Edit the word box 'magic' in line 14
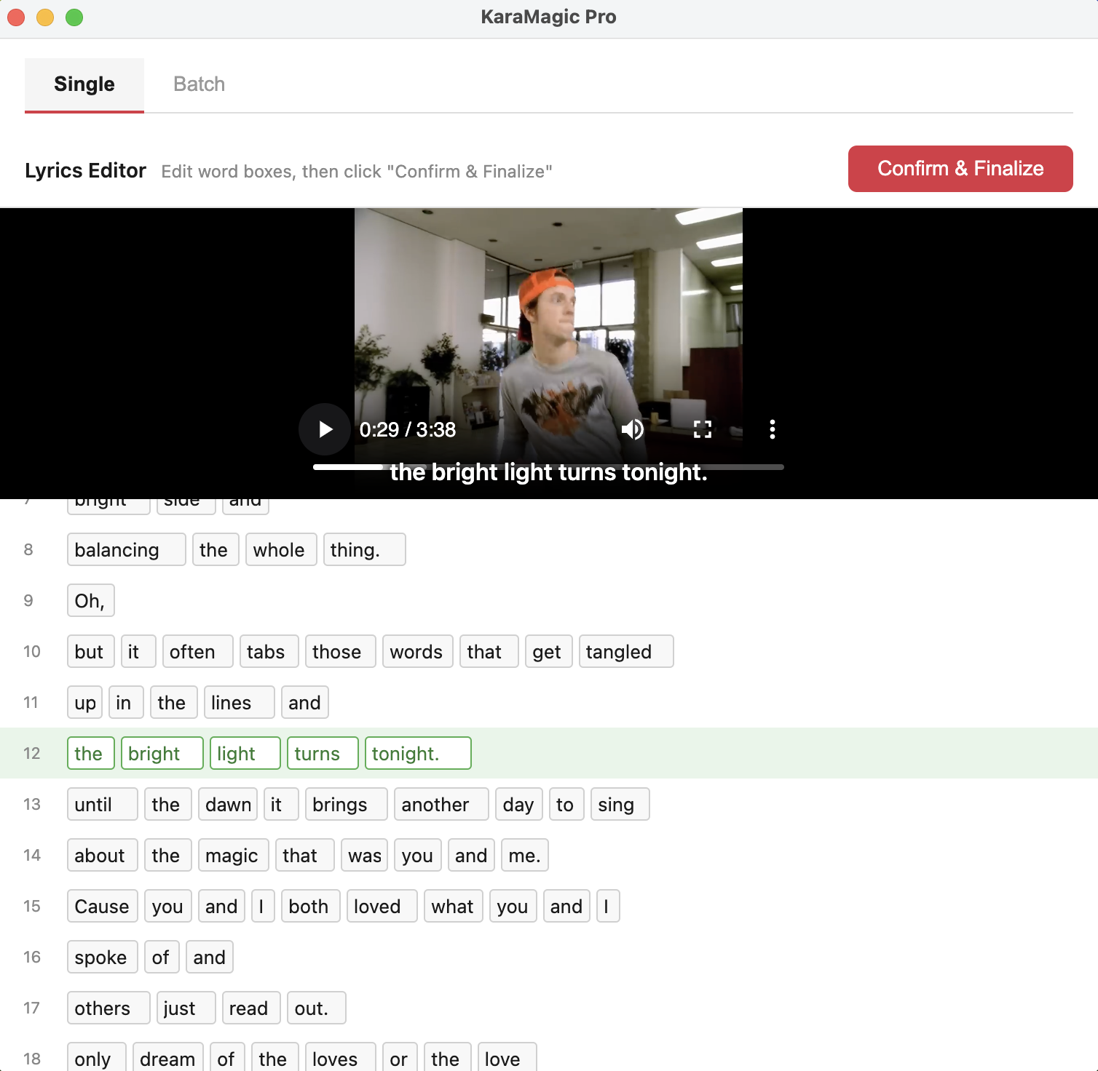 tap(234, 856)
